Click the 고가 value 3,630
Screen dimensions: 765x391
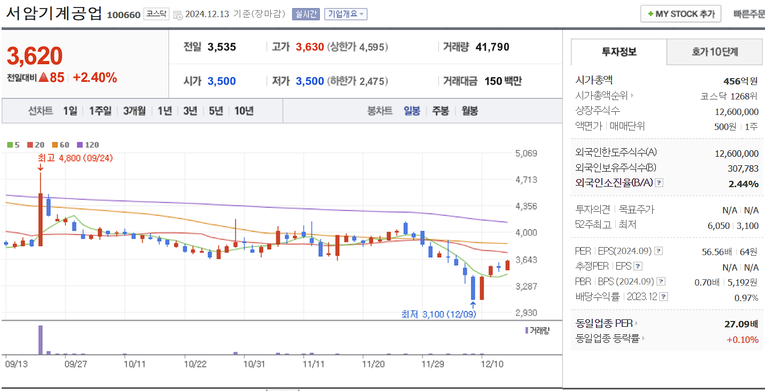[x=310, y=47]
